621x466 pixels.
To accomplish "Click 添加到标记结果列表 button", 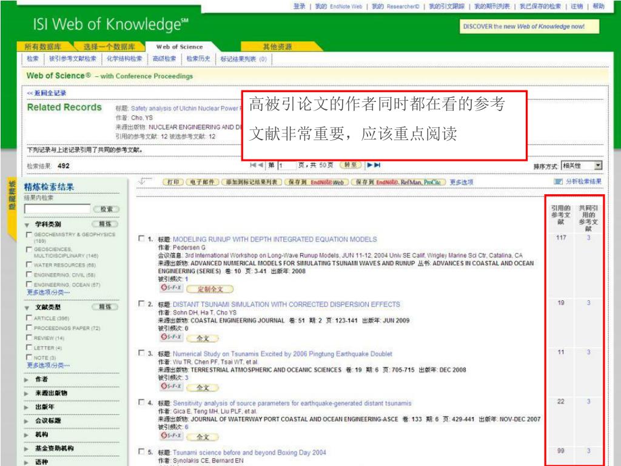I will [x=252, y=182].
